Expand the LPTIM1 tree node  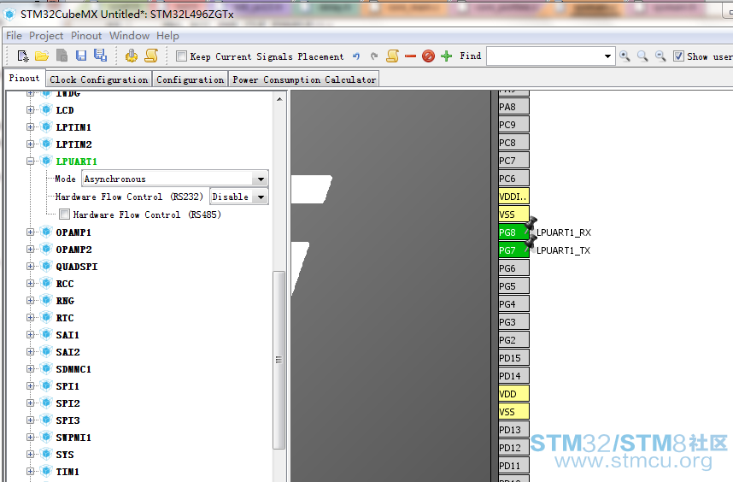click(31, 127)
